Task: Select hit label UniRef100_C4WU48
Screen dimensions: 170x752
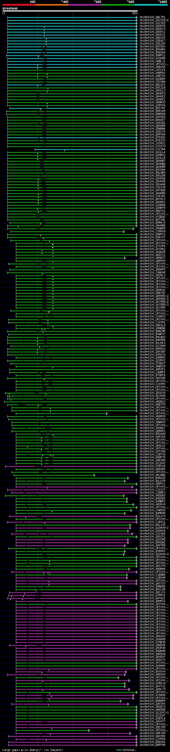Action: [x=152, y=272]
